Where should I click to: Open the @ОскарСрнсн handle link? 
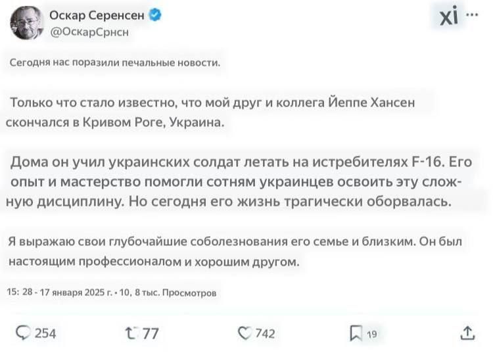click(89, 32)
